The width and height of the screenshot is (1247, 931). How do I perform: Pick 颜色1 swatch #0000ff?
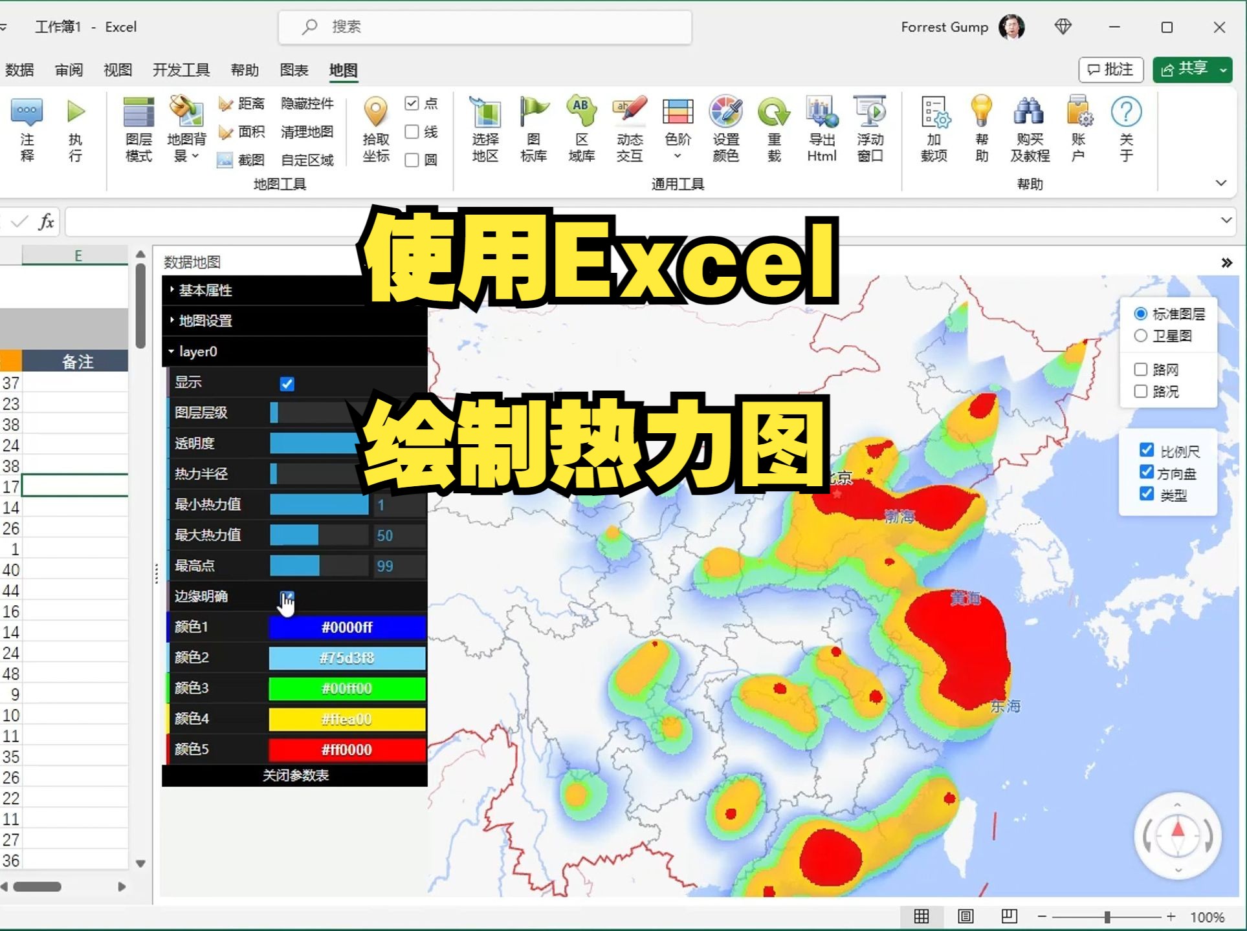point(348,627)
